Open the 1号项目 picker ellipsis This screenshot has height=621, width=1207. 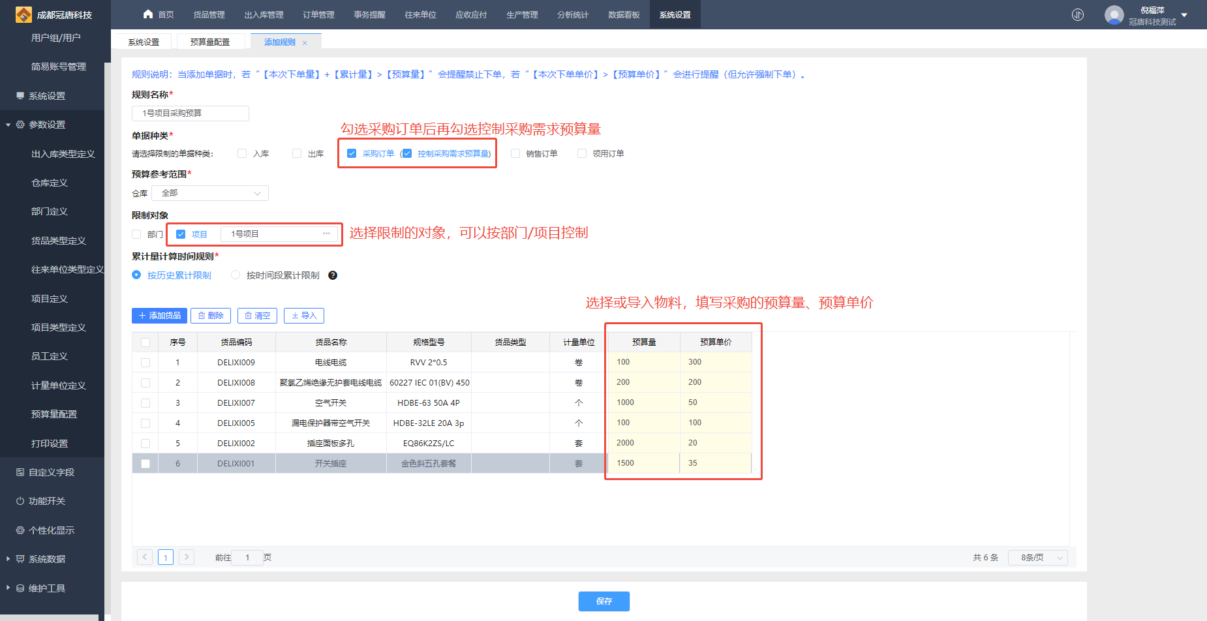pyautogui.click(x=326, y=234)
